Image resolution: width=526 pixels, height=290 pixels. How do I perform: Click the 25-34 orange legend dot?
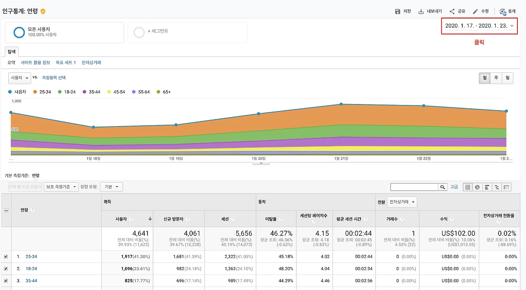click(35, 92)
